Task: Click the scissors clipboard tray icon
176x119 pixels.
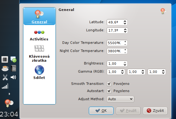Action: tap(5, 77)
